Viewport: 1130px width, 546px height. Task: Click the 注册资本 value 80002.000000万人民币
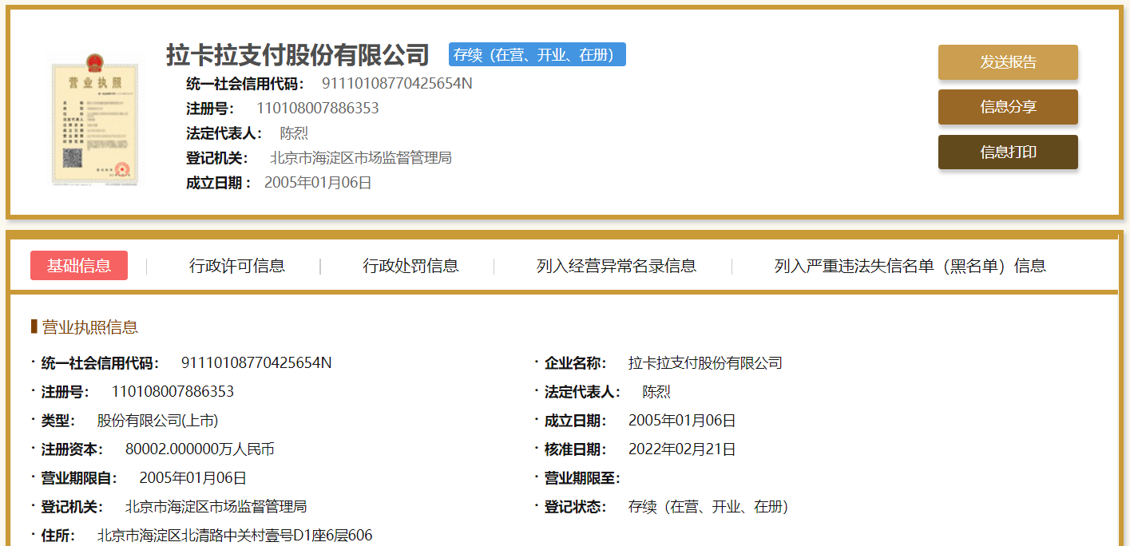click(200, 449)
